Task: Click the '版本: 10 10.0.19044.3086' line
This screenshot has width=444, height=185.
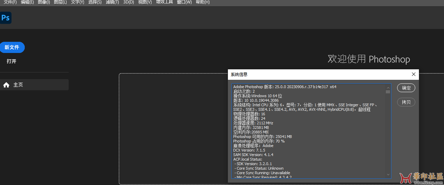Action: pyautogui.click(x=256, y=100)
